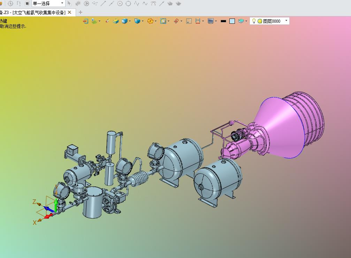Image resolution: width=351 pixels, height=258 pixels.
Task: Click the red brush icon in view toolbar
Action: click(107, 21)
